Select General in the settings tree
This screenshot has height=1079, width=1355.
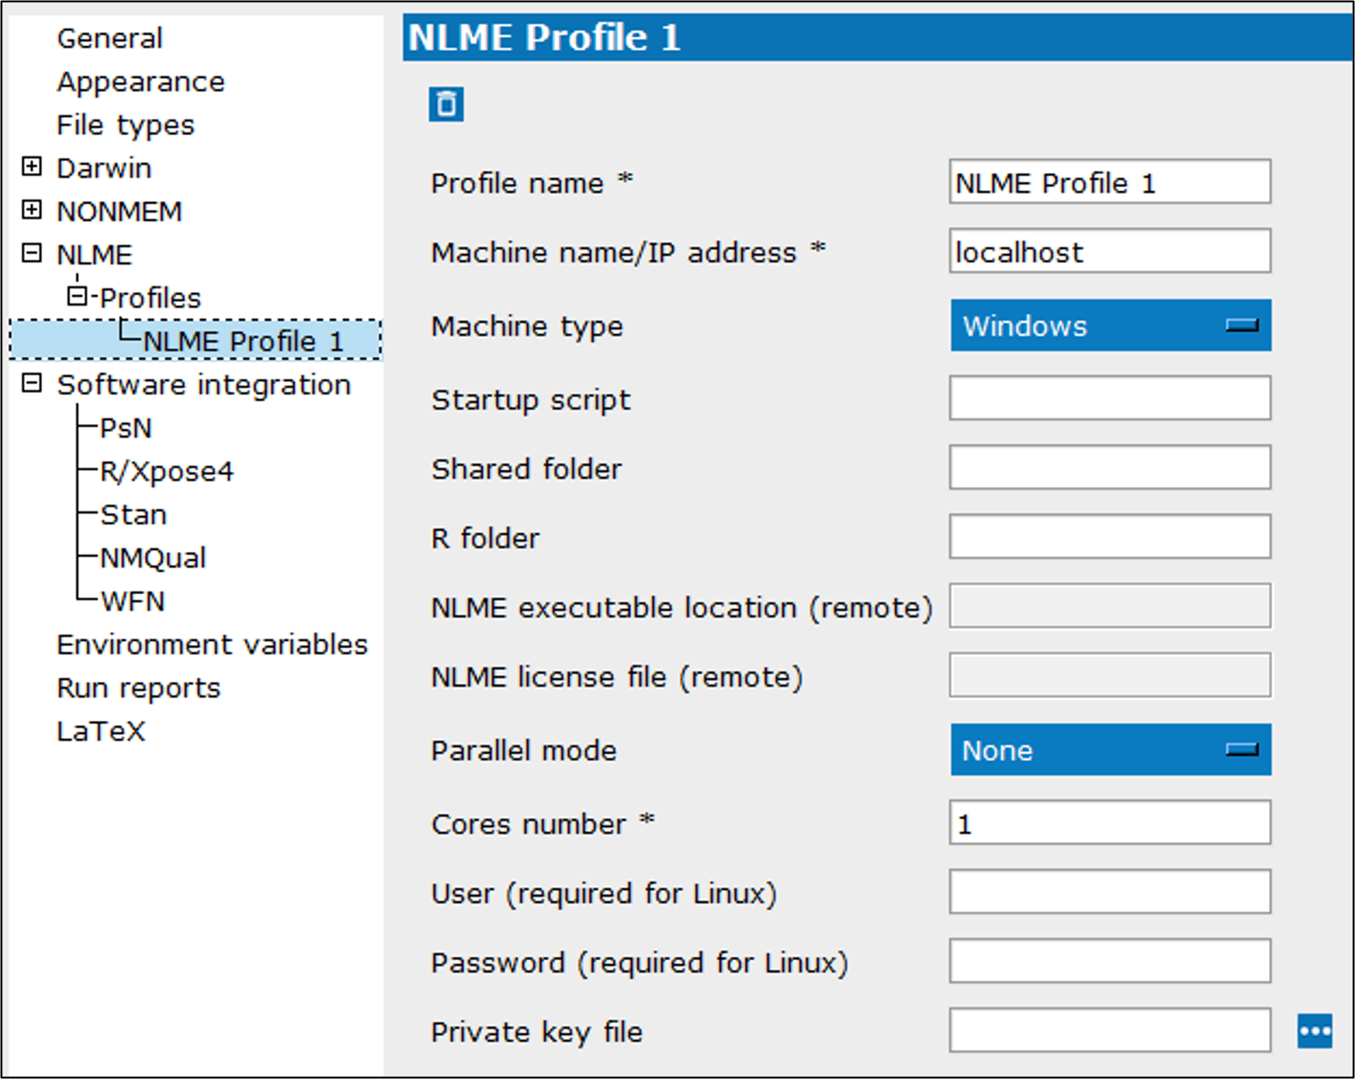click(110, 38)
